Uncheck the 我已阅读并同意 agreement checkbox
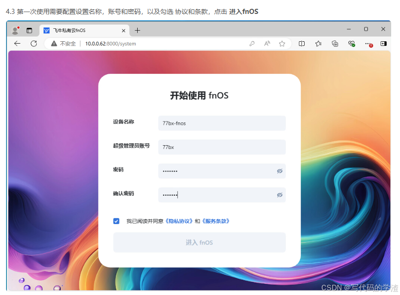 click(x=116, y=221)
